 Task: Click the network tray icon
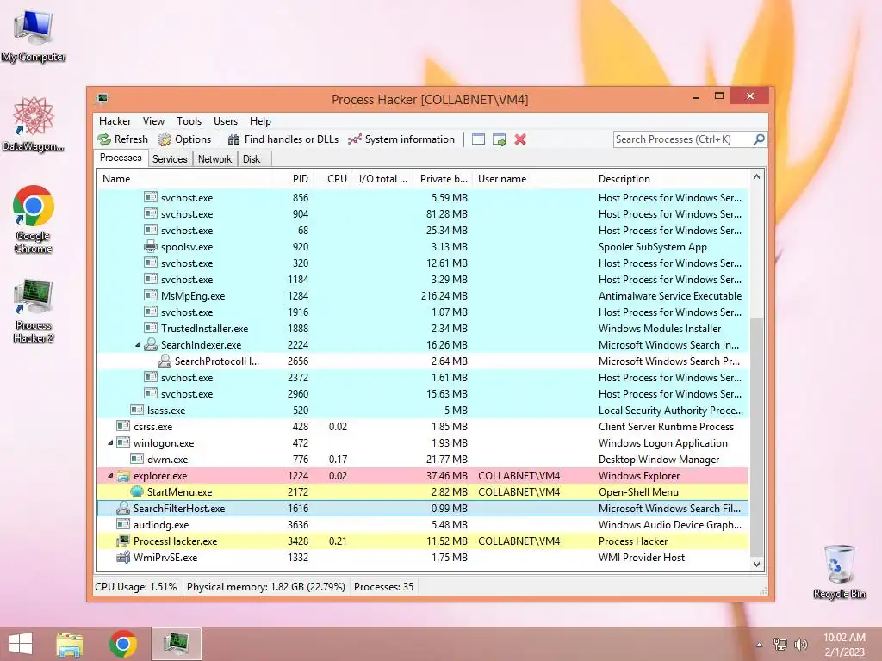(x=780, y=644)
